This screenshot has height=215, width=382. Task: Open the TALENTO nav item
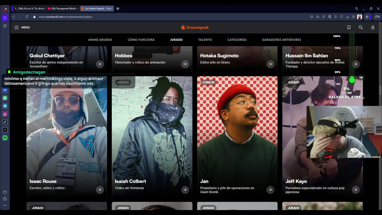point(205,40)
